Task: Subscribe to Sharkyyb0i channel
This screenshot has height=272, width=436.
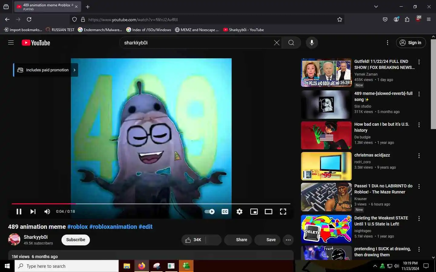Action: click(76, 240)
